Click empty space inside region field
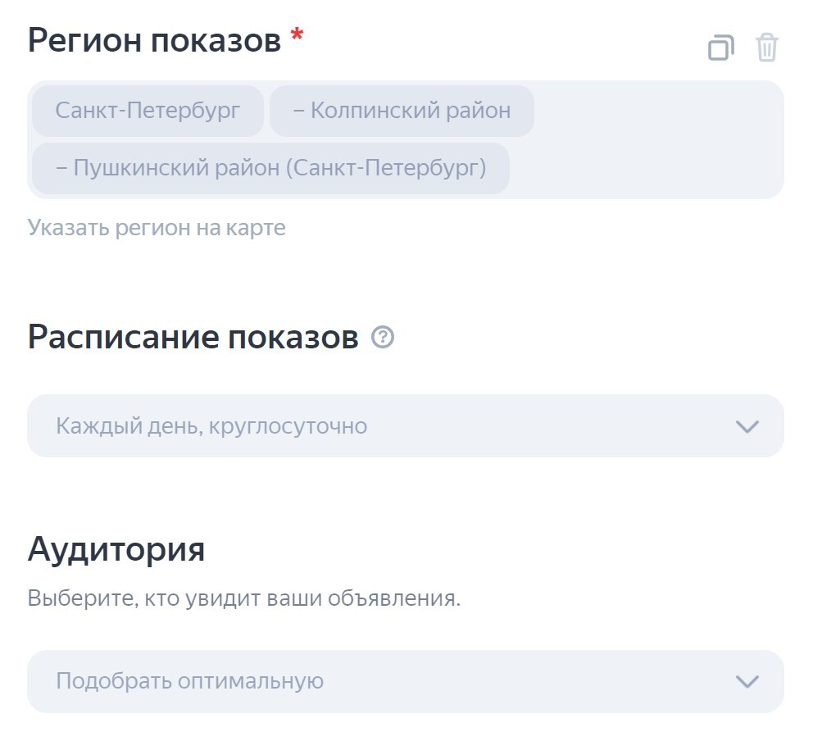The image size is (813, 732). coord(656,139)
